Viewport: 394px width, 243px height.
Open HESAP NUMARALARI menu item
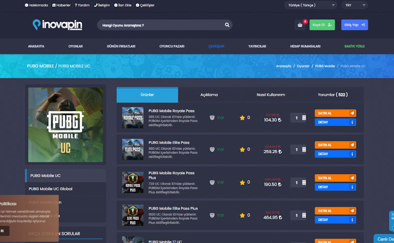[x=305, y=46]
